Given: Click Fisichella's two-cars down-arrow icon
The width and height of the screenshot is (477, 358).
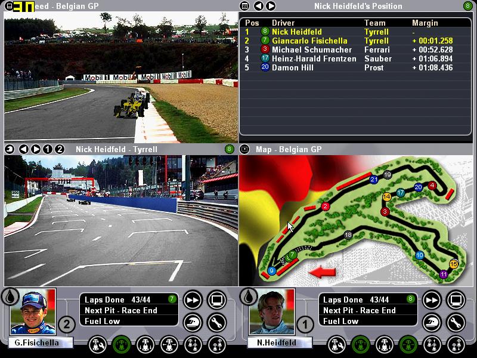Looking at the screenshot, I should tap(217, 345).
